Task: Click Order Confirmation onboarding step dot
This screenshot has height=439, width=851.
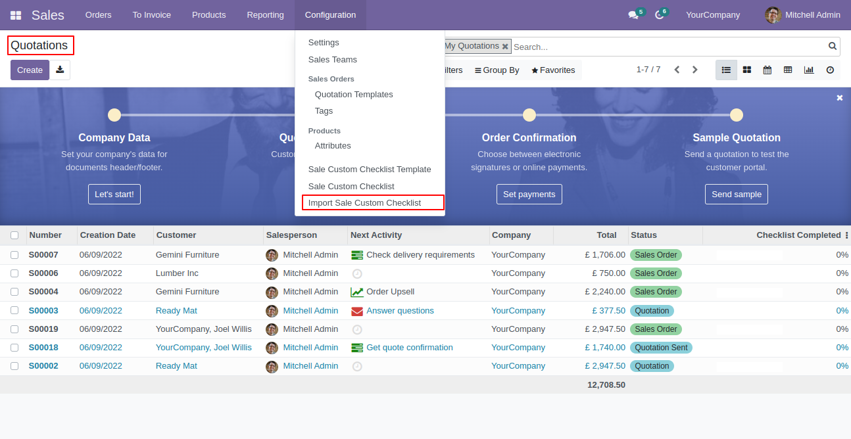Action: [x=529, y=115]
